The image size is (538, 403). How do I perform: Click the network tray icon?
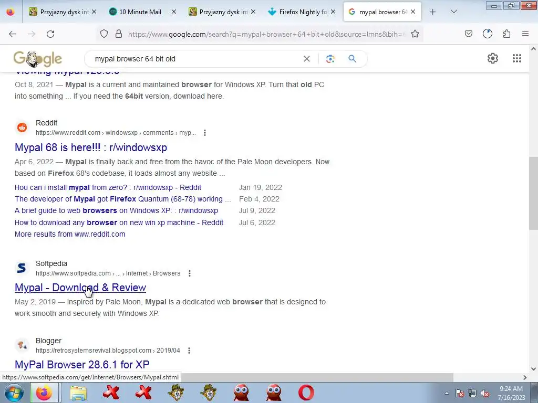(x=472, y=393)
